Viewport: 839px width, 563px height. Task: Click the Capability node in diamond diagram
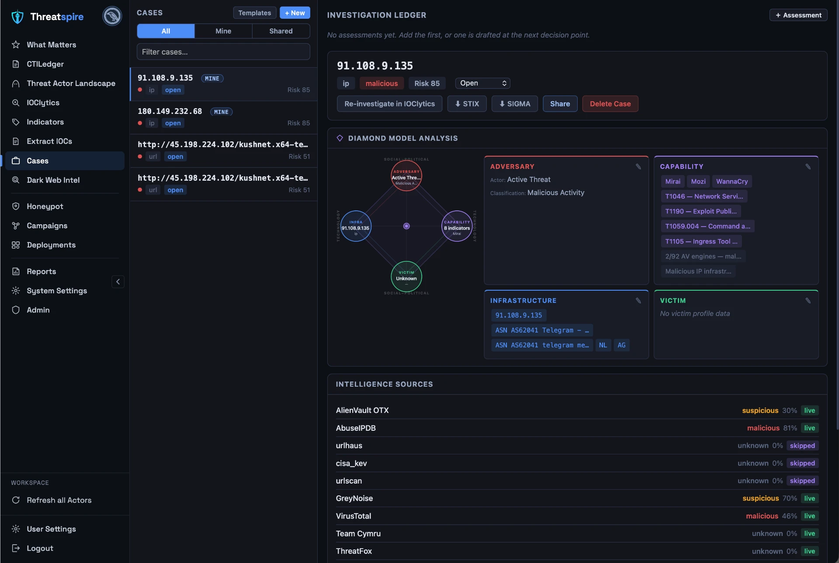[457, 226]
